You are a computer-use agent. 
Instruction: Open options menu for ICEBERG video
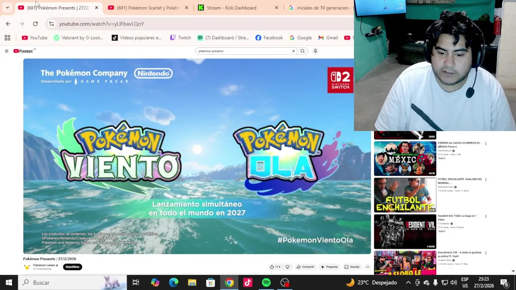pos(486,143)
